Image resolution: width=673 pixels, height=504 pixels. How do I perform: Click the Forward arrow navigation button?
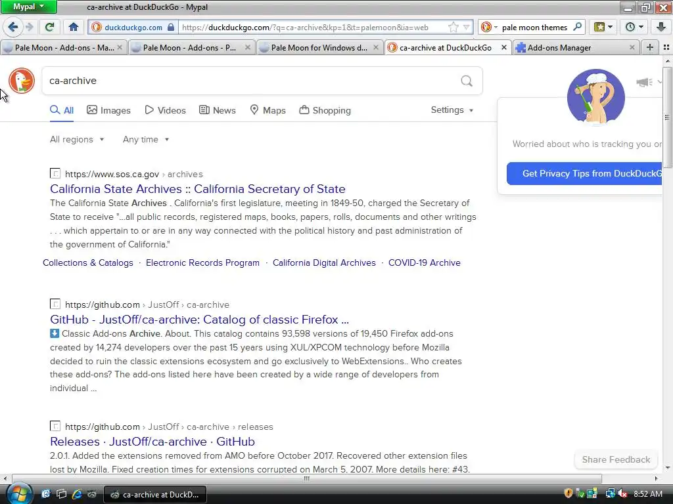coord(30,28)
